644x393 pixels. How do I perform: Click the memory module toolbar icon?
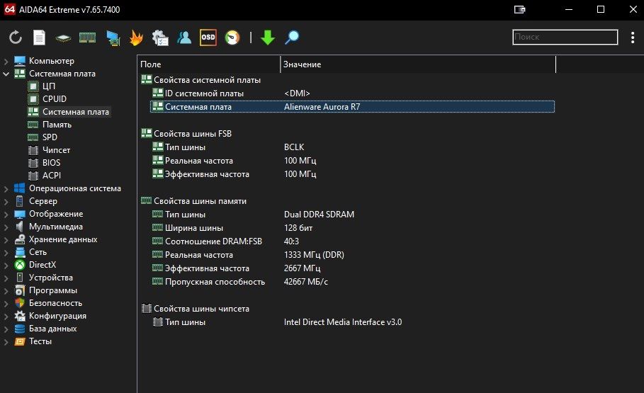(x=87, y=38)
